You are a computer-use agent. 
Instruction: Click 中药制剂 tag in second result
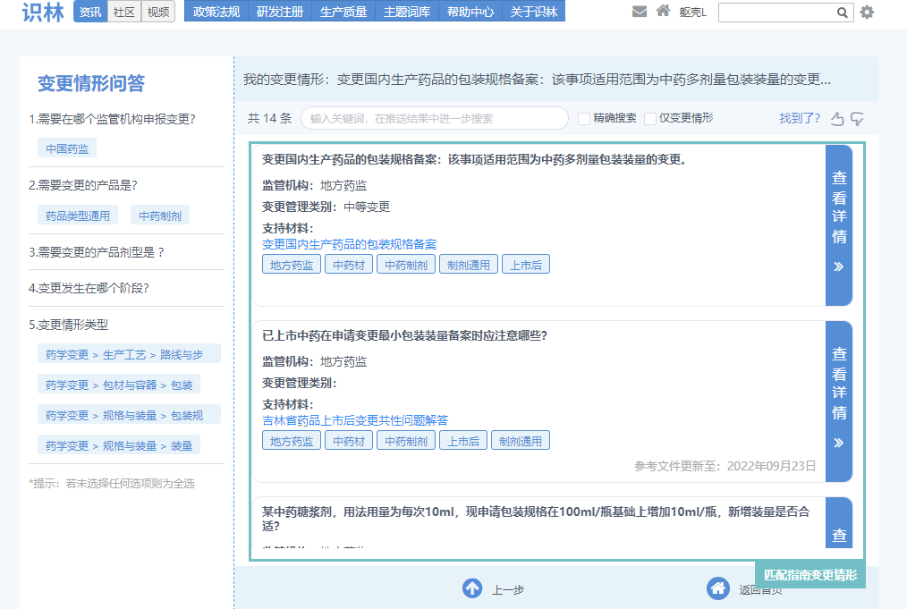406,441
